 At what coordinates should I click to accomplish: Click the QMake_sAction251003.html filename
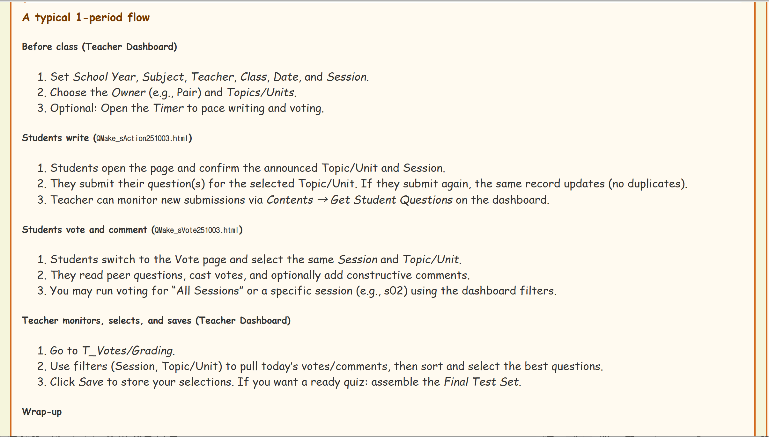coord(142,138)
